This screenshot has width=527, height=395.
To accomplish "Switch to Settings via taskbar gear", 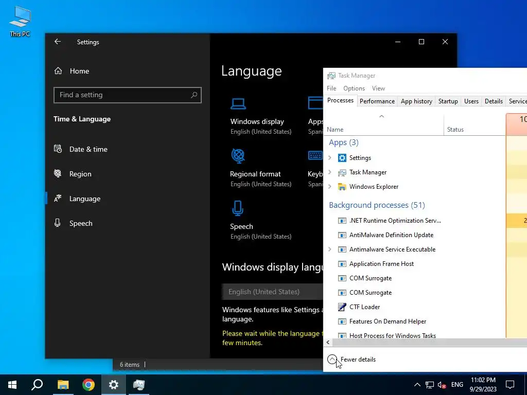I will [x=114, y=385].
